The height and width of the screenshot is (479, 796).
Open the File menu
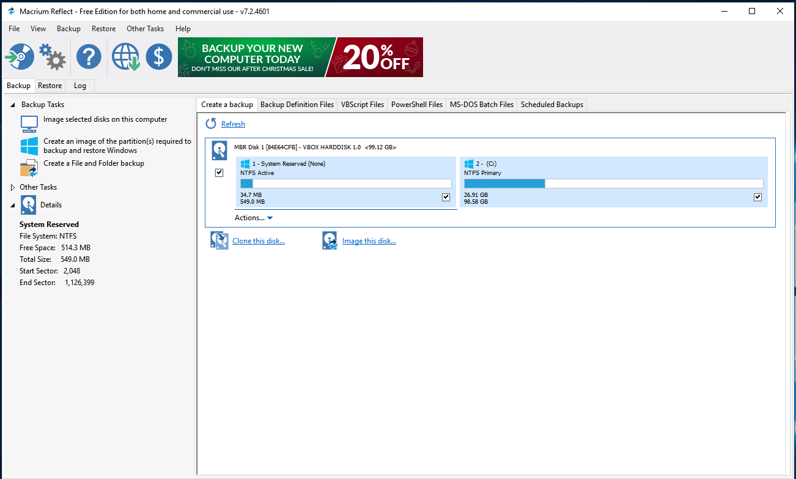tap(14, 29)
